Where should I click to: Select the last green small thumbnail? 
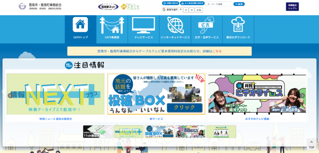click(221, 131)
